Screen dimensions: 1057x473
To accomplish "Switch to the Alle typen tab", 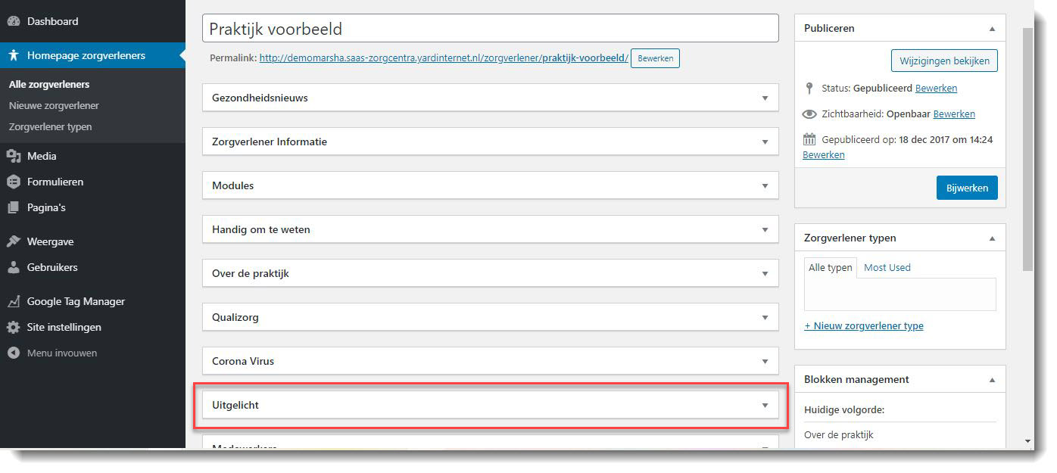I will 830,267.
